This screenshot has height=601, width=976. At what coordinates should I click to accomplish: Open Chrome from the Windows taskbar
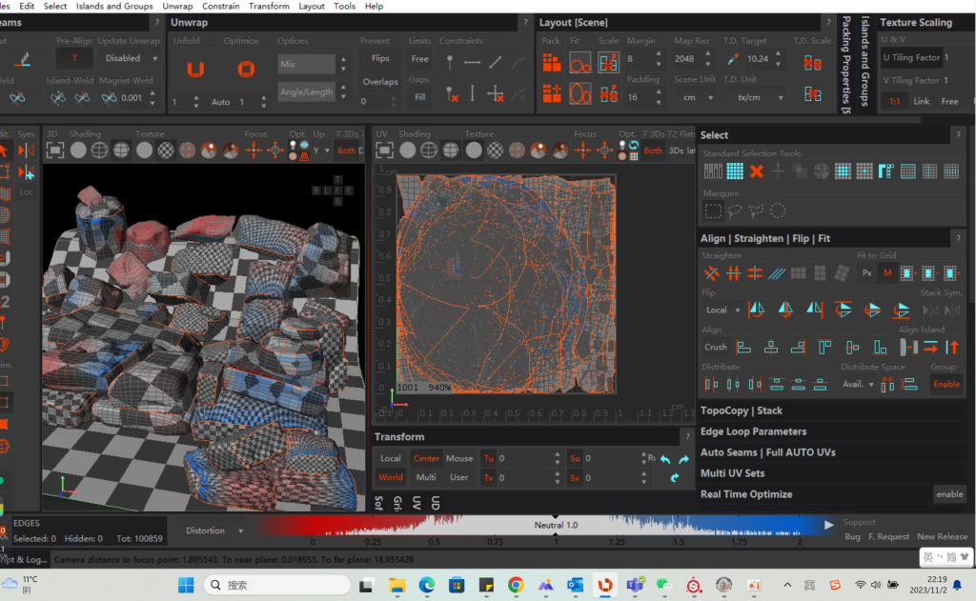[516, 585]
